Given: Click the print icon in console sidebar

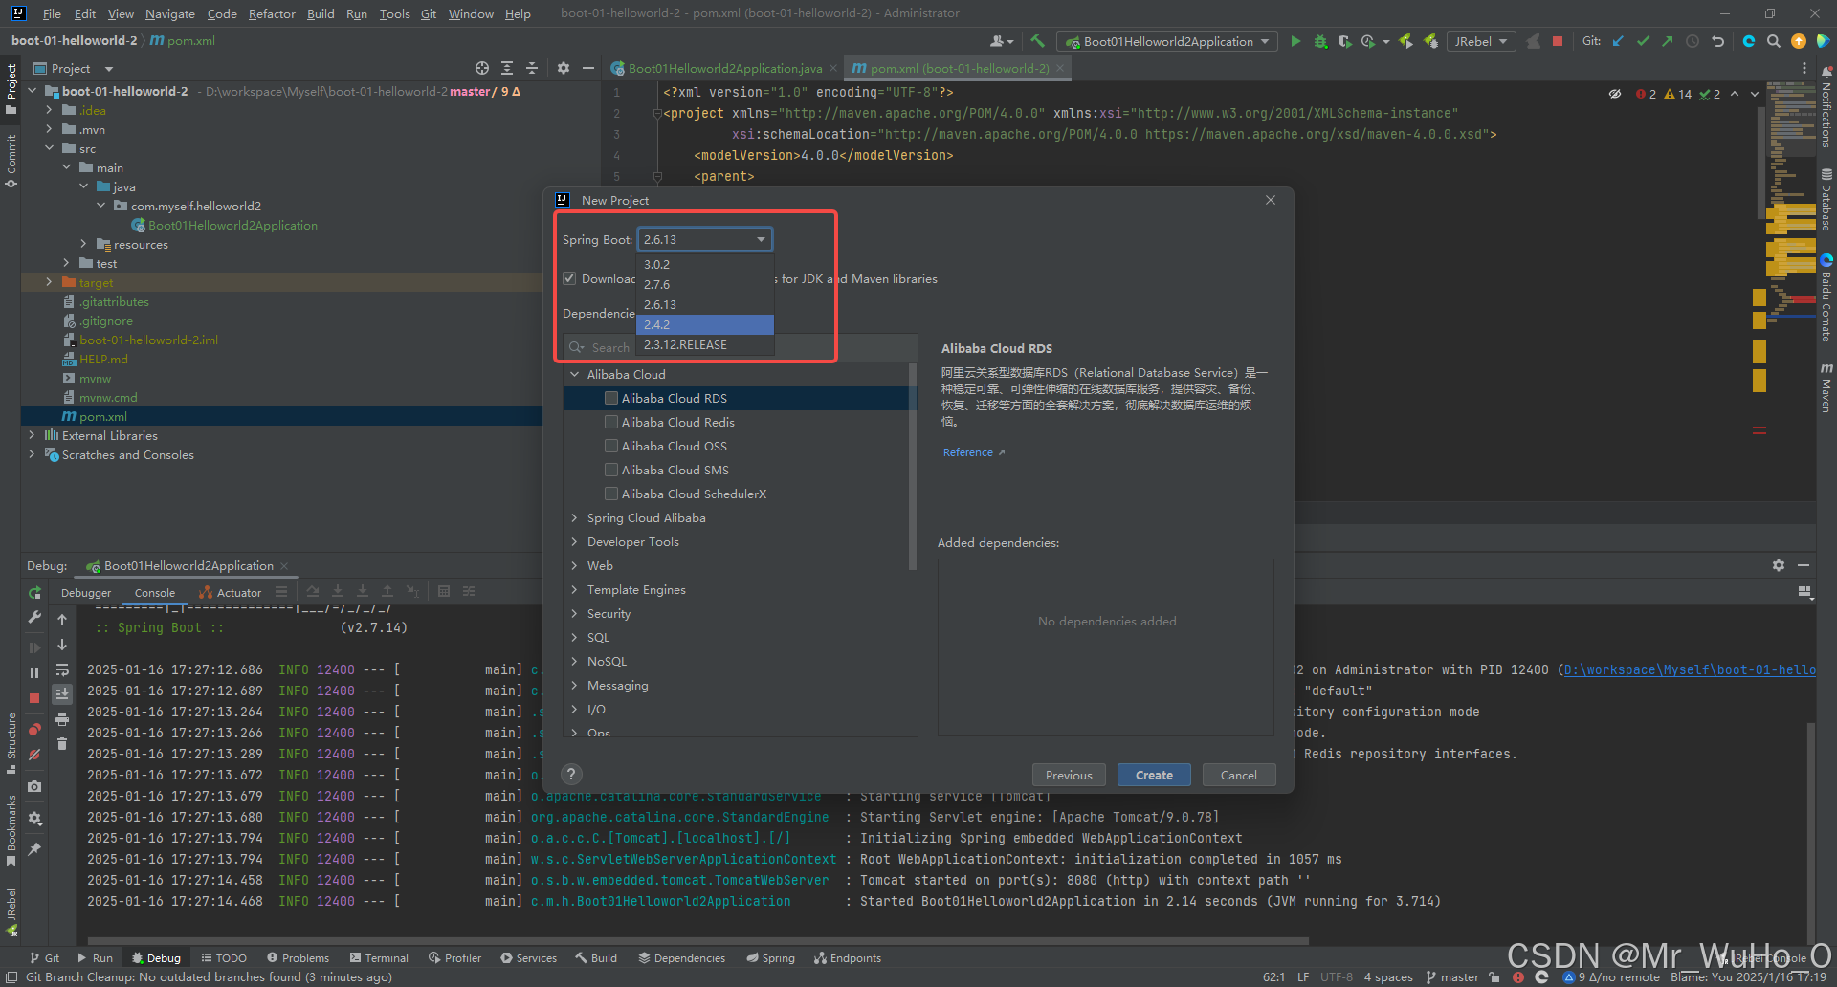Looking at the screenshot, I should pos(62,719).
